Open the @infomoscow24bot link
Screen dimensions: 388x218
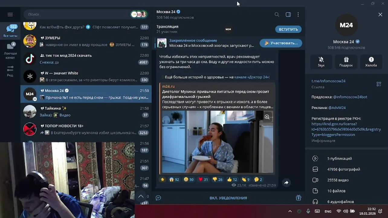(x=350, y=97)
